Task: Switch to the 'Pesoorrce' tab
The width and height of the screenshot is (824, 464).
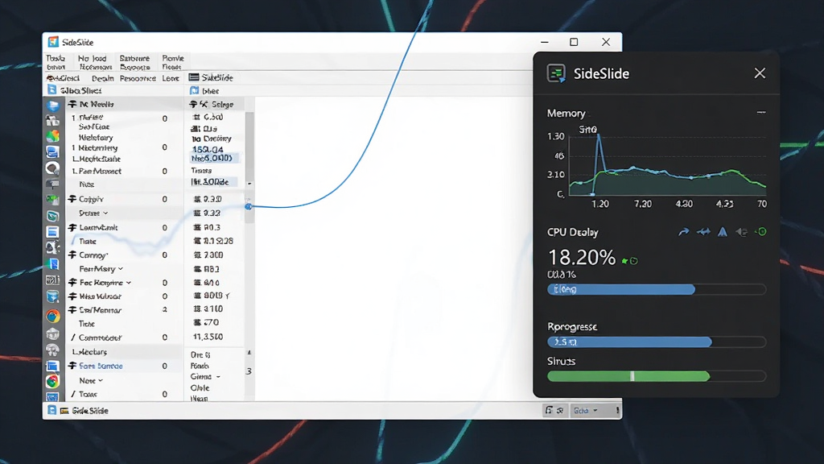Action: pos(138,78)
